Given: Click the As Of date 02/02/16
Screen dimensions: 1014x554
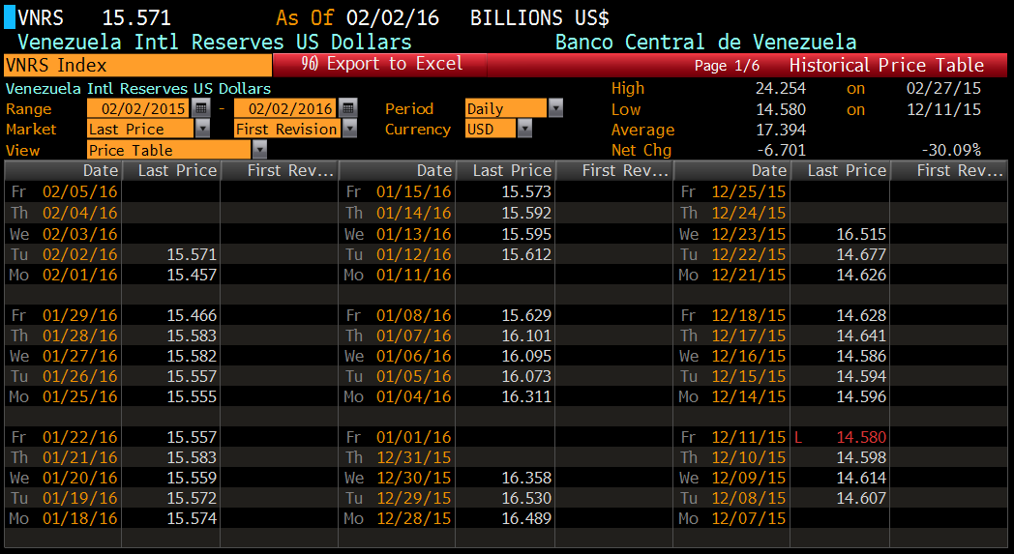Looking at the screenshot, I should pos(392,17).
